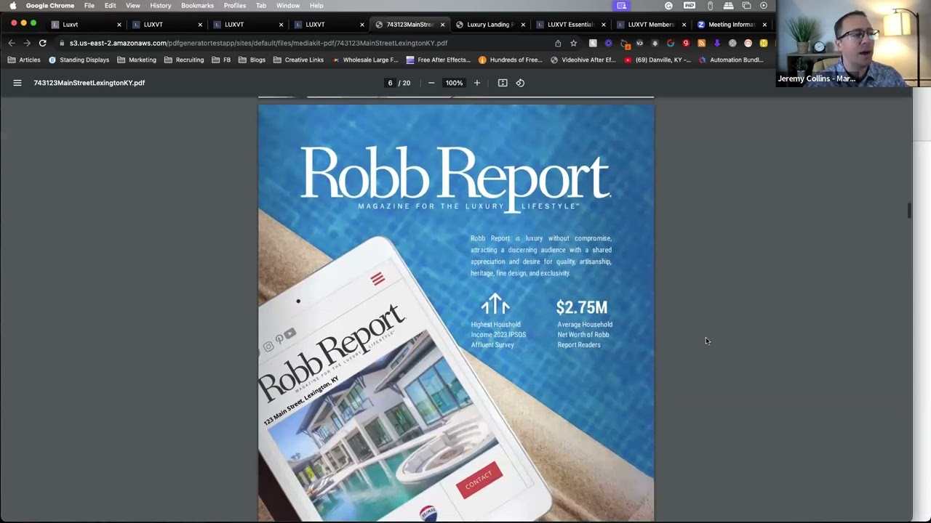
Task: Bookmark this page with the star icon
Action: [573, 44]
